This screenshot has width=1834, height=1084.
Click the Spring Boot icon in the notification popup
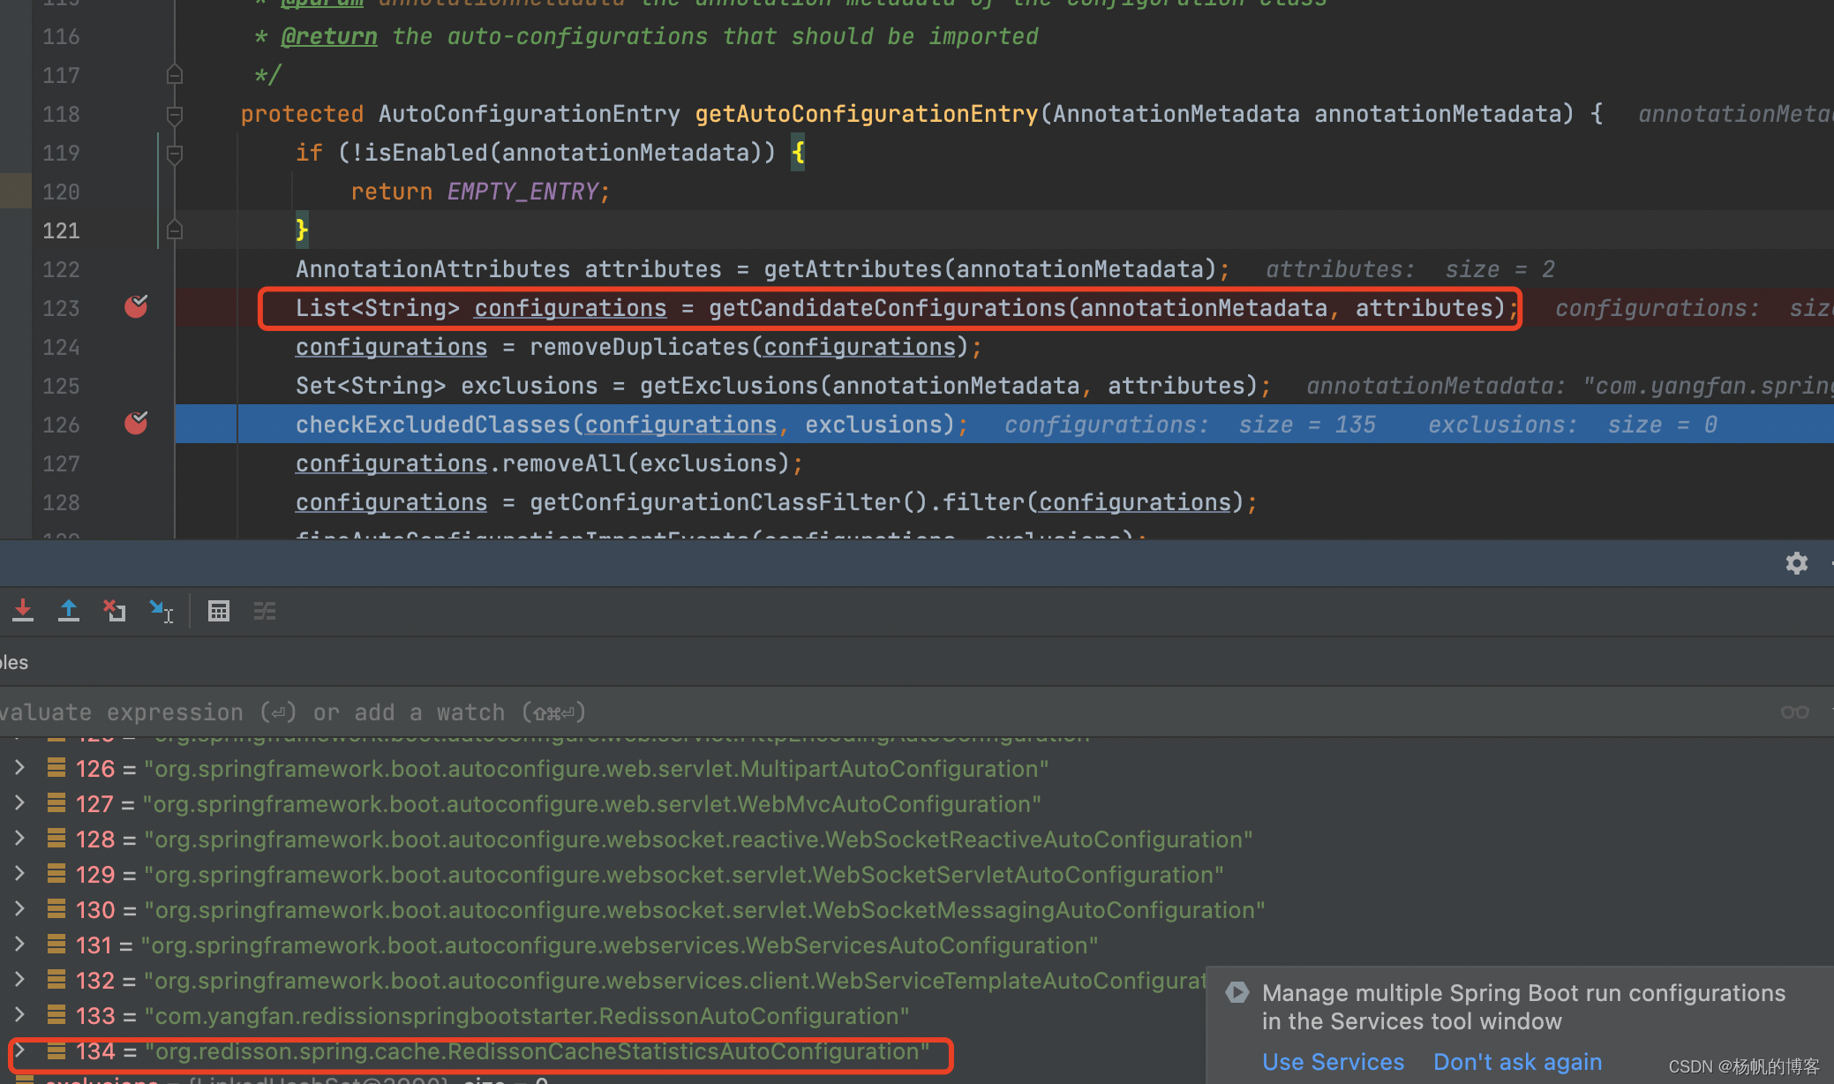1237,992
